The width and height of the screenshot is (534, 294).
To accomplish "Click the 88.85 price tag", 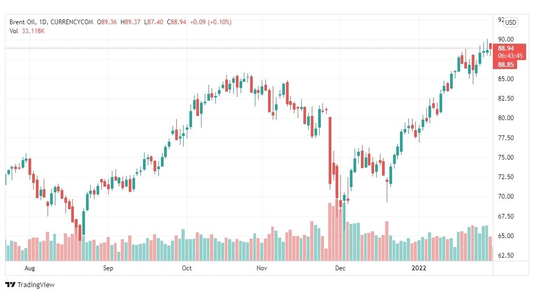I will [506, 65].
